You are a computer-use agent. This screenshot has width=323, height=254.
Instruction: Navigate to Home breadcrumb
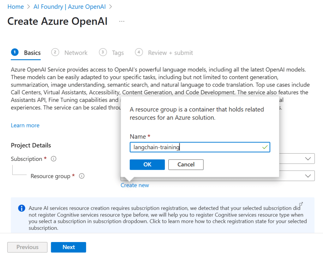click(x=15, y=7)
